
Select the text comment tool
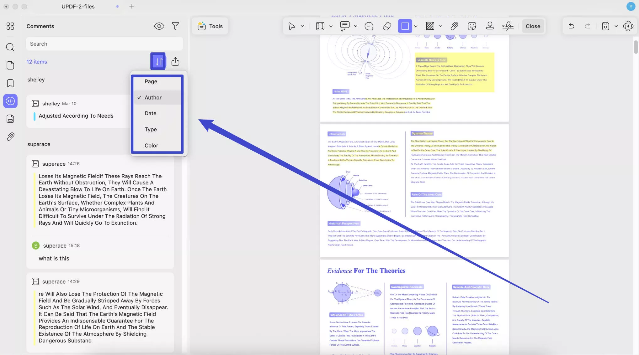(x=345, y=26)
